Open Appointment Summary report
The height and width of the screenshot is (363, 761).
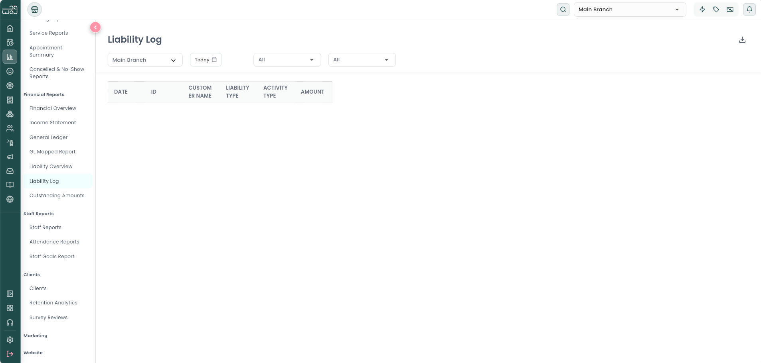(x=46, y=51)
